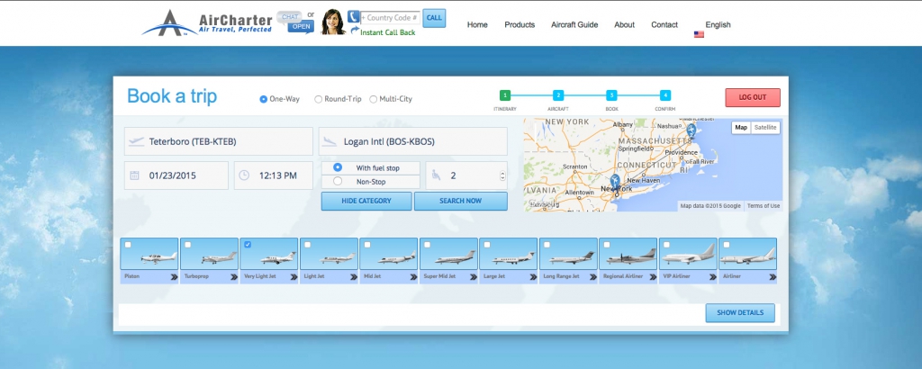Expand the Turboprop category arrows

pos(234,277)
